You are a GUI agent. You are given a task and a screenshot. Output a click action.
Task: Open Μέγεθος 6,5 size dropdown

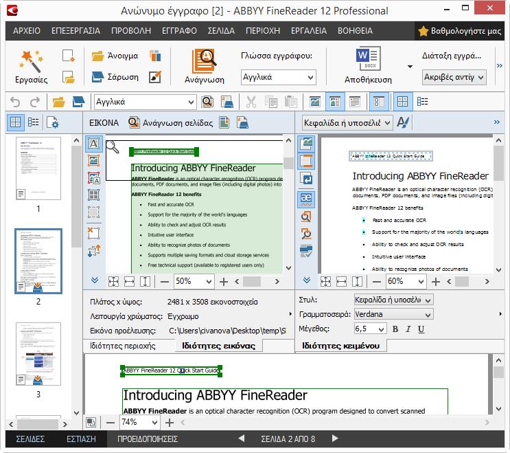point(370,329)
